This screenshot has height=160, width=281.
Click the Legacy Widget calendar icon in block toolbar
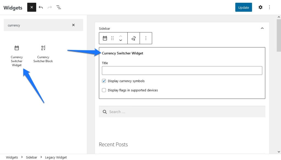(105, 38)
